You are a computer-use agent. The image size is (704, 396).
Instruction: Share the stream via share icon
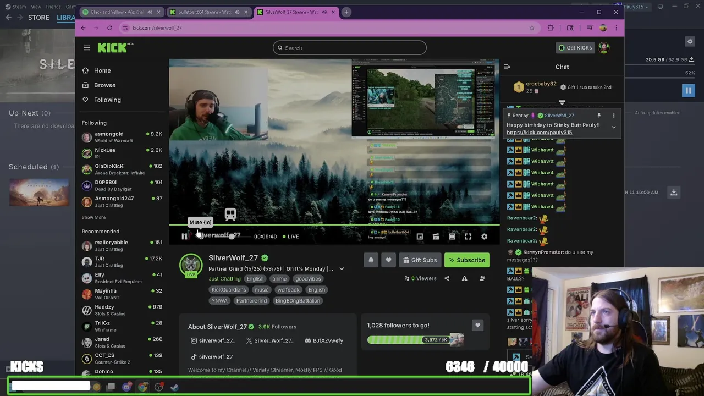coord(447,278)
